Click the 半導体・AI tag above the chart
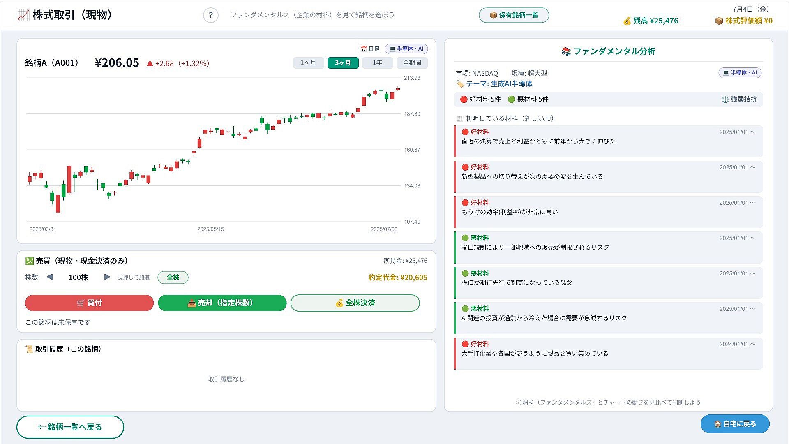The width and height of the screenshot is (789, 444). tap(406, 49)
